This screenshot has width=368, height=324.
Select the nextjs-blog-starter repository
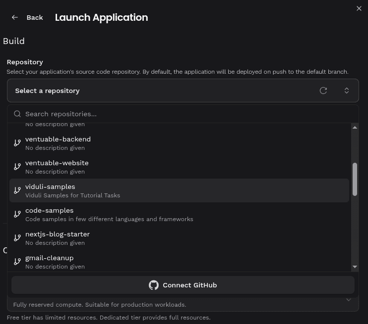pos(180,238)
